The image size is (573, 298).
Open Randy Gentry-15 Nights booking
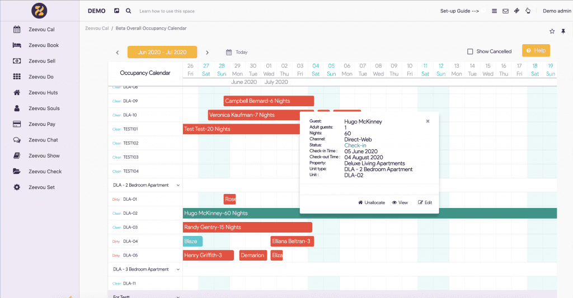tap(247, 227)
